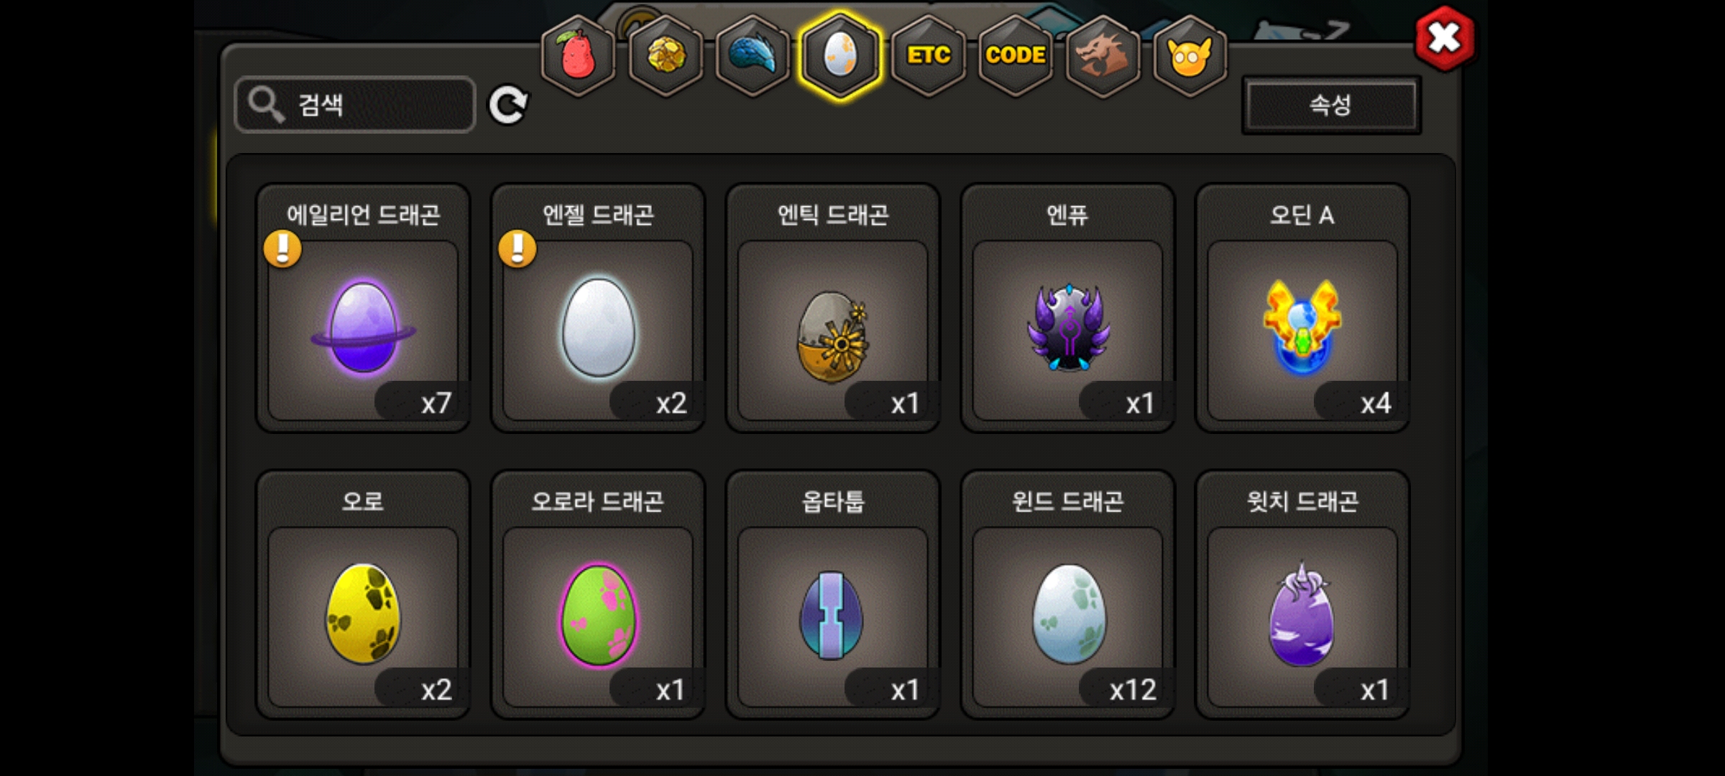The height and width of the screenshot is (776, 1725).
Task: Open the ETC tab
Action: [928, 55]
